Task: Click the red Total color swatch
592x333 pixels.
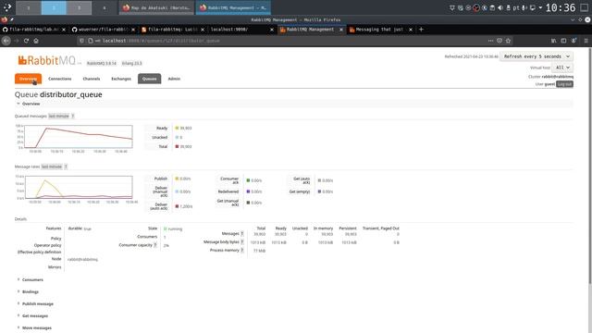Action: 177,146
